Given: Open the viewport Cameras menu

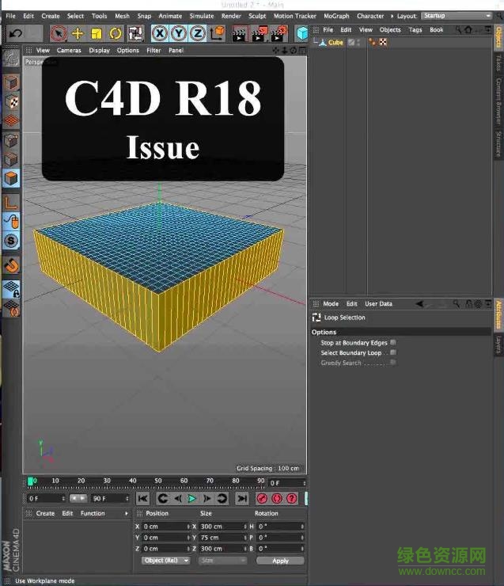Looking at the screenshot, I should click(x=69, y=51).
